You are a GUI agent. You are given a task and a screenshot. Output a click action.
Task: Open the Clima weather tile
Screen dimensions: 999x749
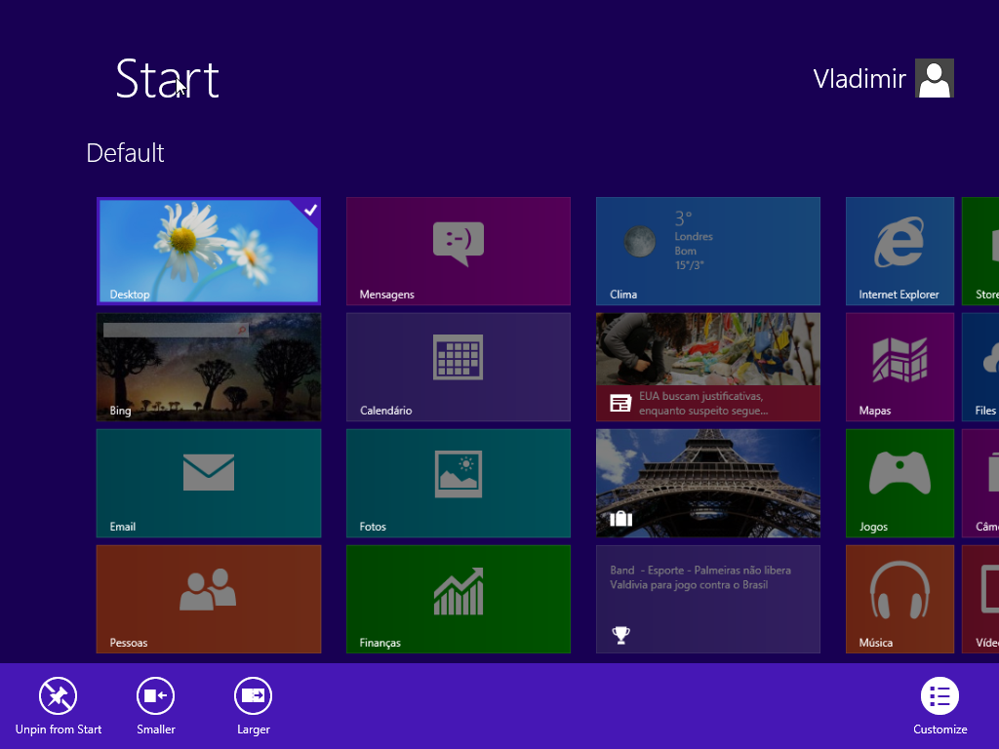[x=708, y=251]
